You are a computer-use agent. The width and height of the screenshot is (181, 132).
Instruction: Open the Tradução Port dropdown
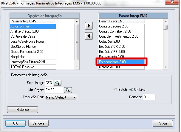61,97
